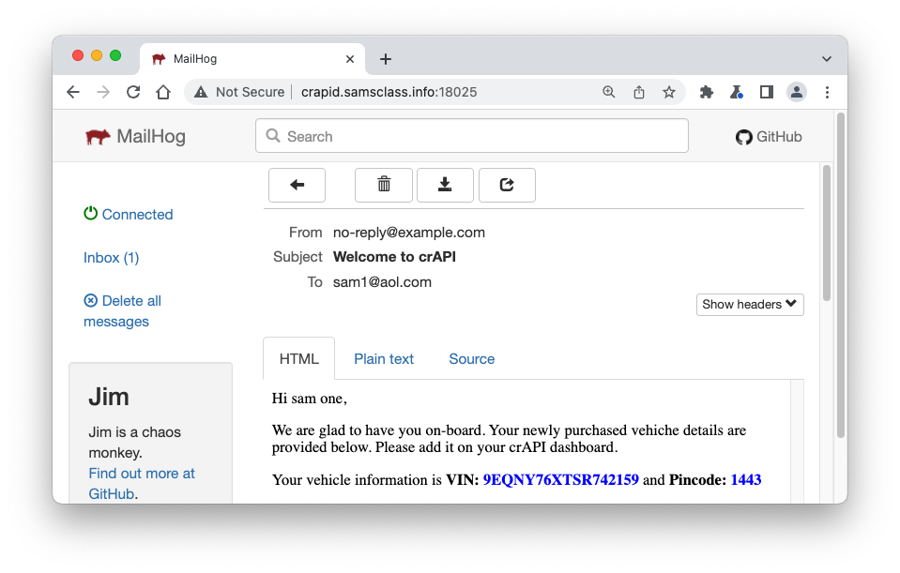The image size is (900, 573).
Task: Open the GitHub link in the header
Action: (769, 137)
